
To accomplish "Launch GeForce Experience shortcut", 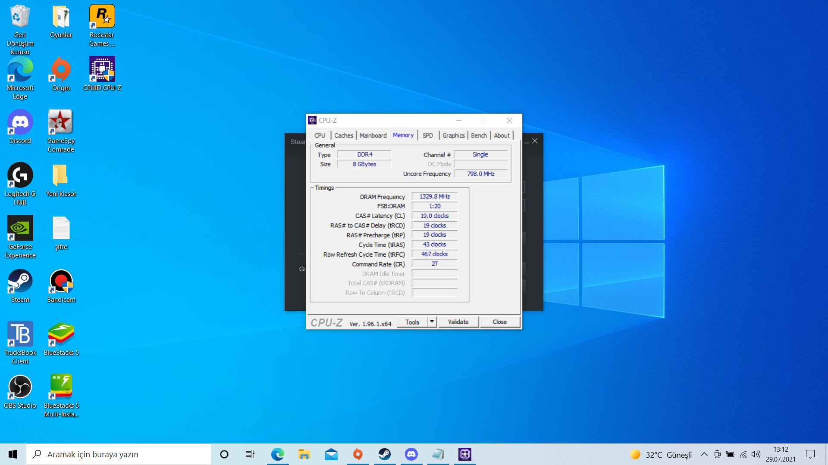I will point(20,237).
